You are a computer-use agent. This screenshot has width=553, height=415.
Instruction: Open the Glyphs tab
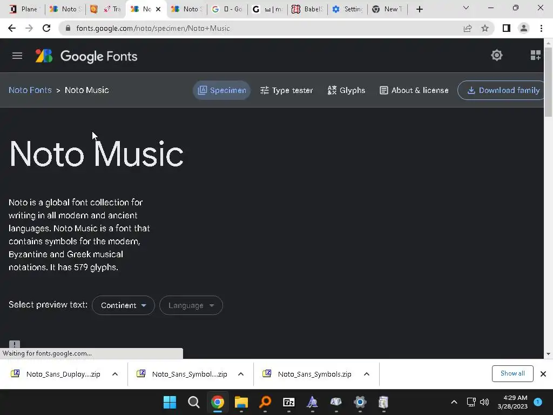click(x=346, y=90)
